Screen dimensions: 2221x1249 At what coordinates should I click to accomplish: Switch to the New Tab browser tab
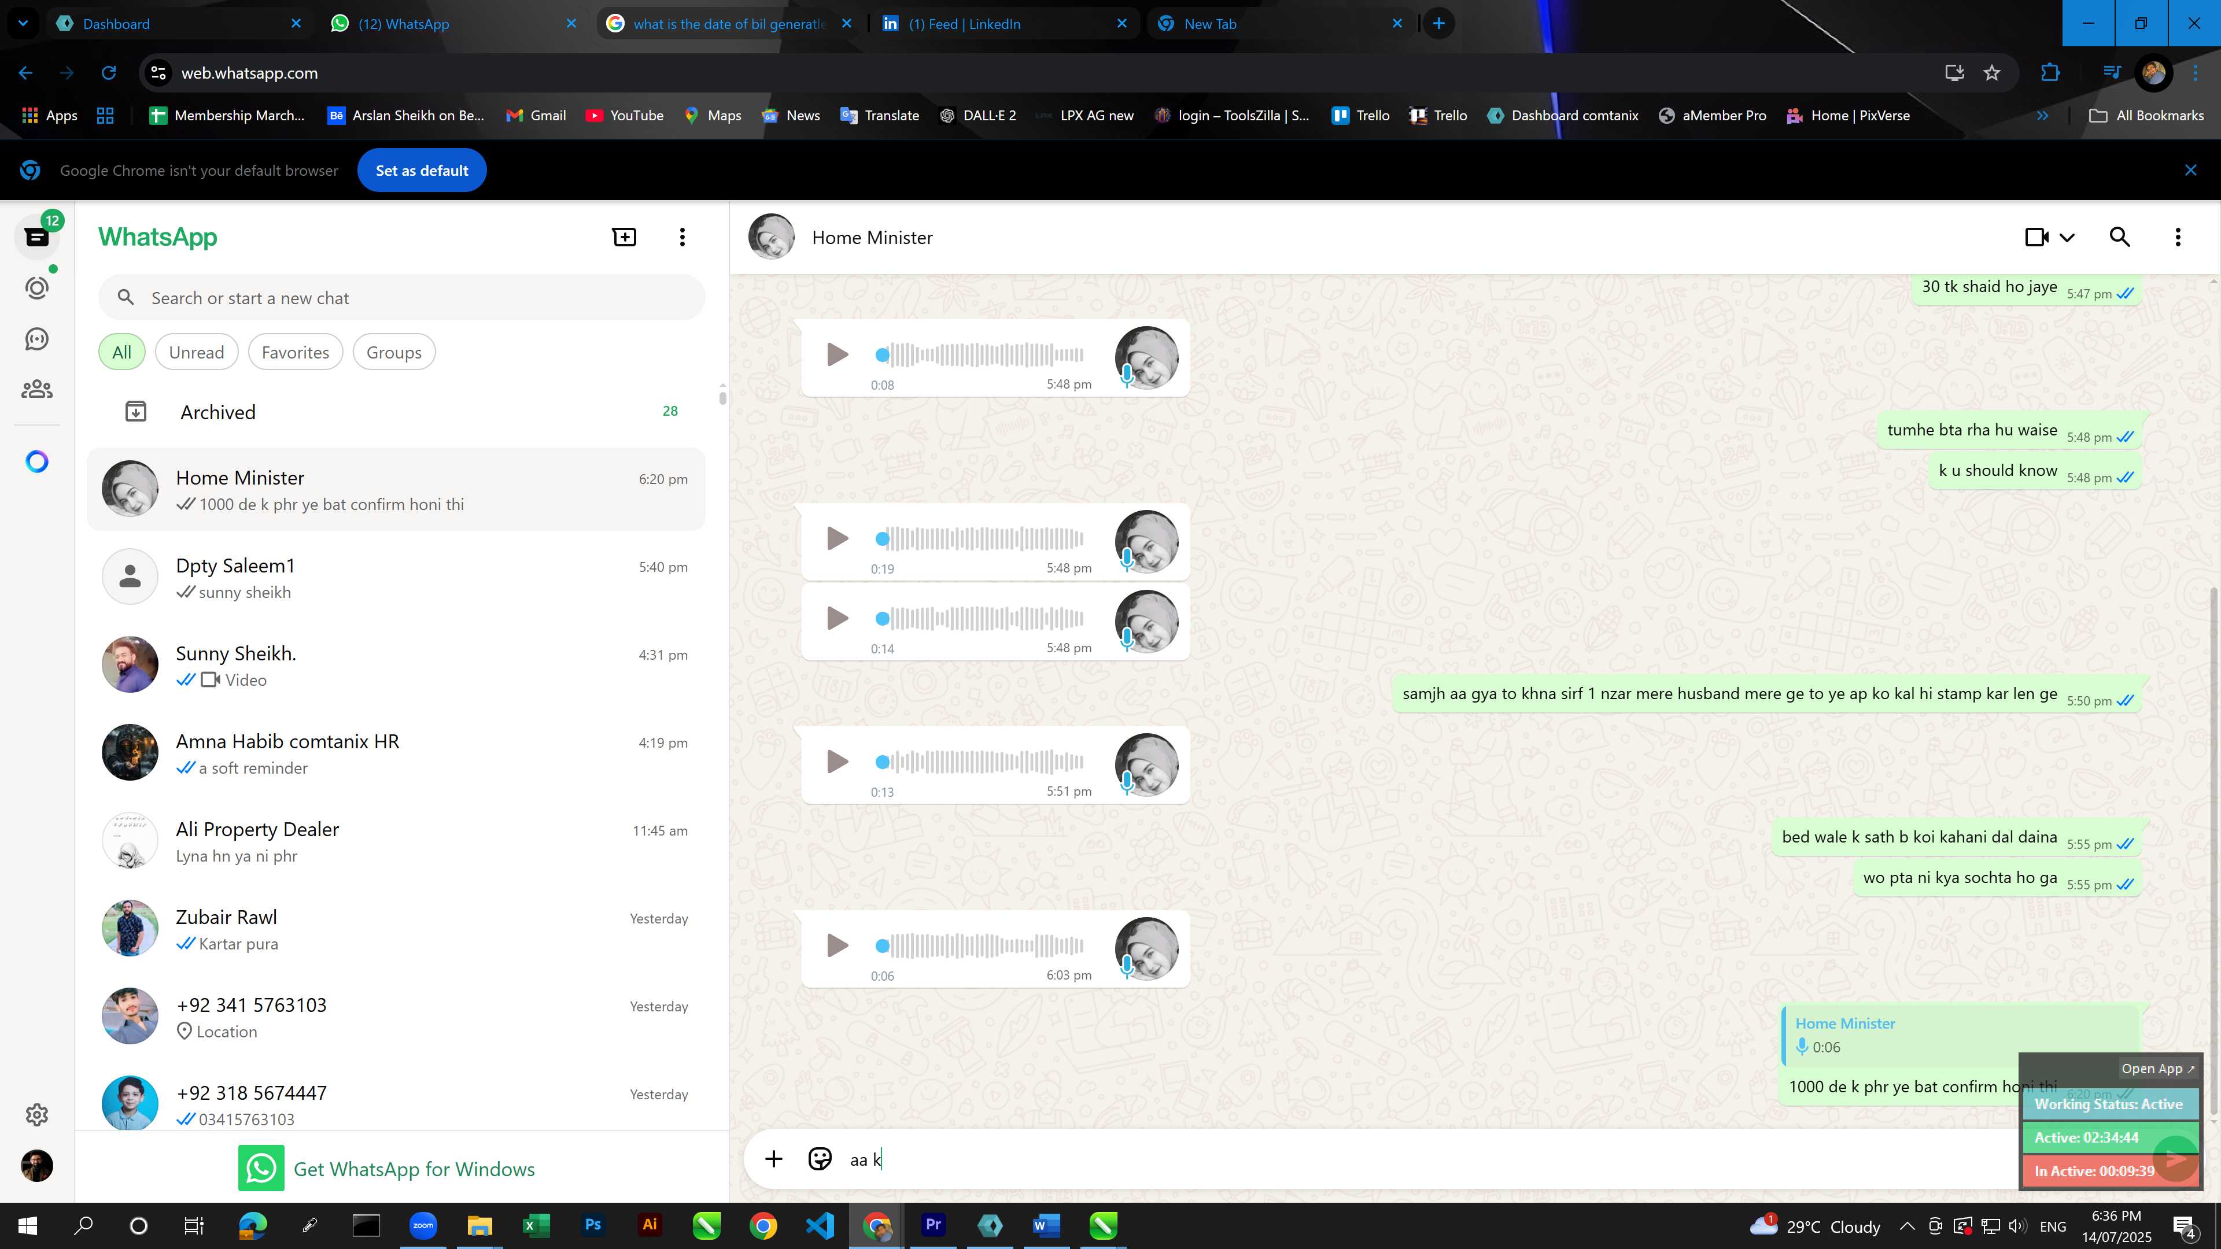tap(1281, 23)
